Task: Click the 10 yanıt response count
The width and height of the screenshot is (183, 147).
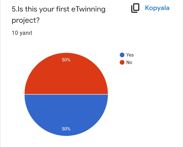Action: click(22, 33)
